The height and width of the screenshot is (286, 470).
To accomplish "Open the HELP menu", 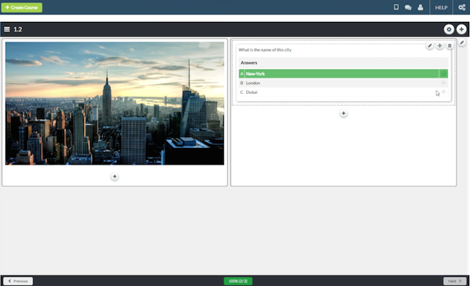I will (441, 8).
